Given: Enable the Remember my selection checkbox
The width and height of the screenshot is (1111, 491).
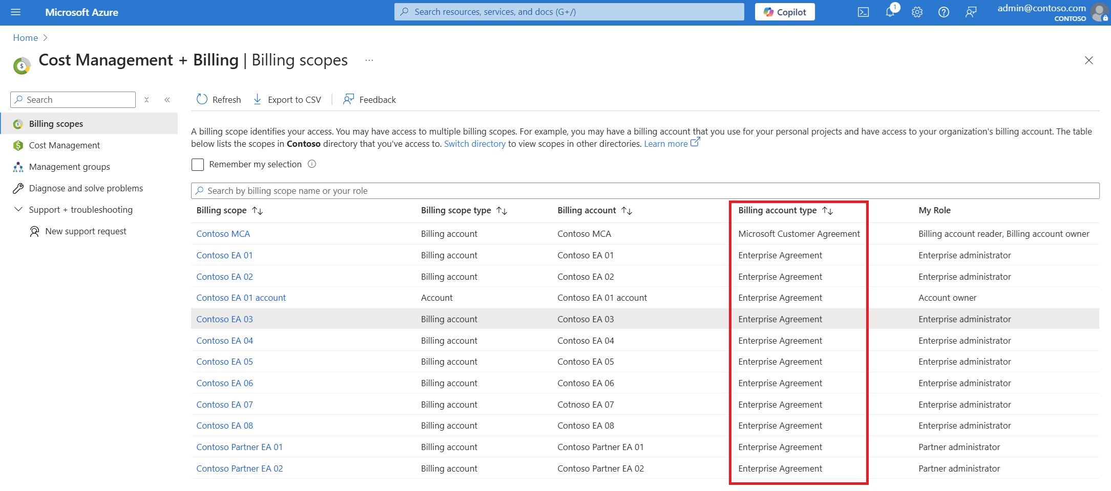Looking at the screenshot, I should point(198,165).
